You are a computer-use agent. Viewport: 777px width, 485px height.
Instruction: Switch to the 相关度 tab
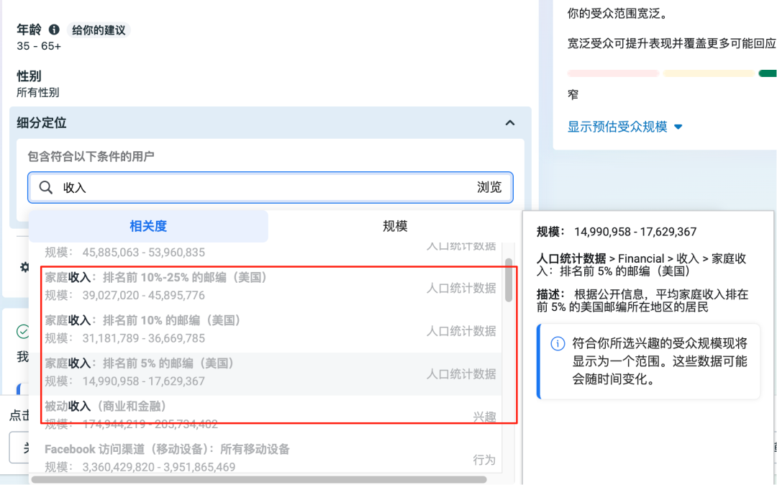[x=148, y=227]
